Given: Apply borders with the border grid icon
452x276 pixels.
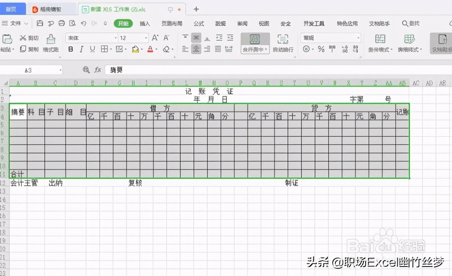Looking at the screenshot, I should [x=105, y=49].
